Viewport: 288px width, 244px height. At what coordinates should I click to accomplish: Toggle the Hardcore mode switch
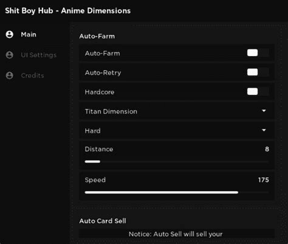click(x=258, y=91)
